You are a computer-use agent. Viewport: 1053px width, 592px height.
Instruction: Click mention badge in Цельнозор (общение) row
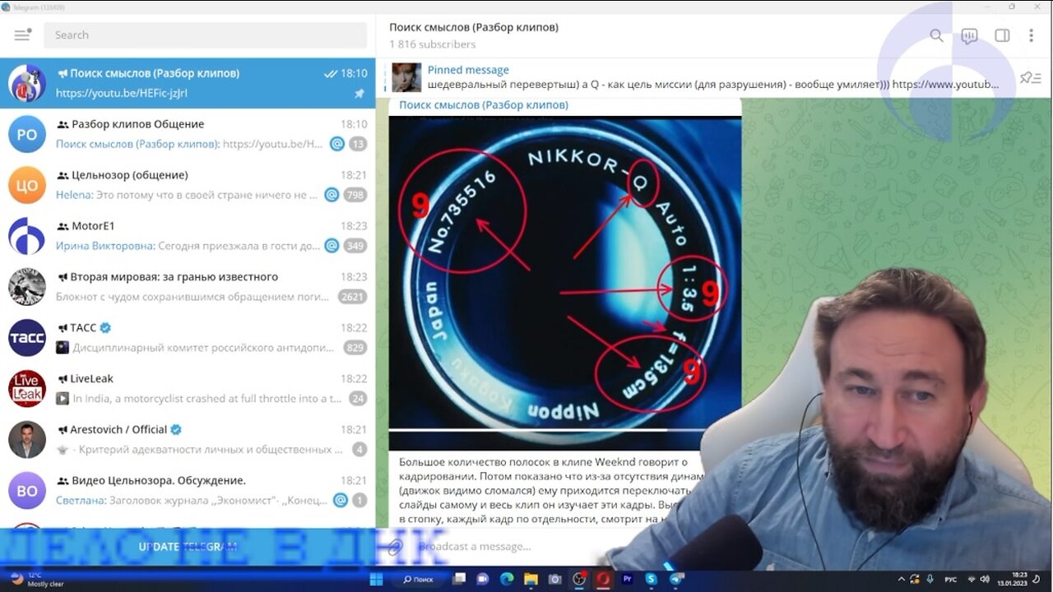[x=332, y=195]
